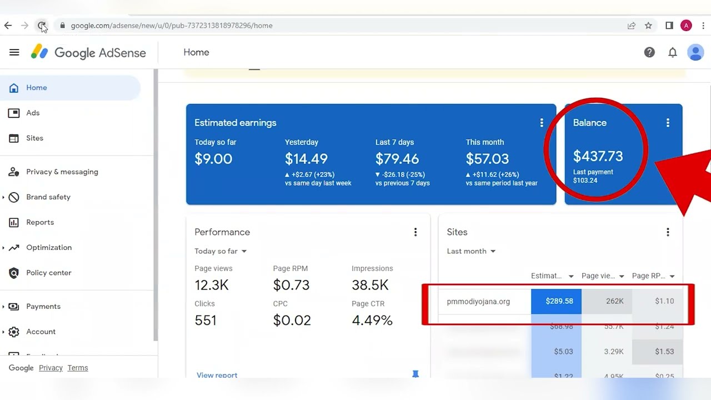Click the $437.73 balance amount
Screen dimensions: 711x400
[x=598, y=156]
